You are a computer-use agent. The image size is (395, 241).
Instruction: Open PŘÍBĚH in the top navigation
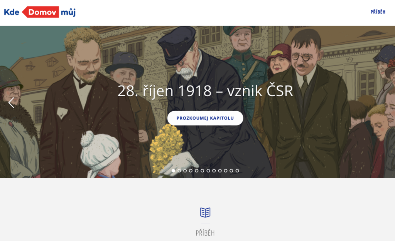(378, 12)
